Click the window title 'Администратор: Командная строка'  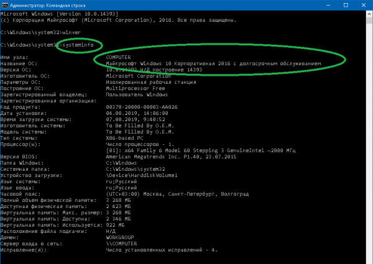48,5
